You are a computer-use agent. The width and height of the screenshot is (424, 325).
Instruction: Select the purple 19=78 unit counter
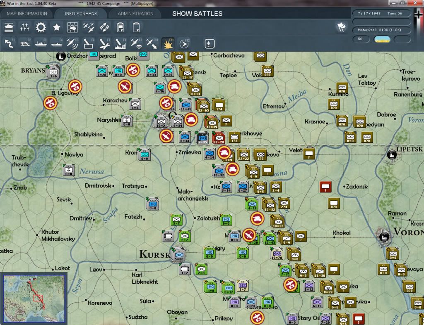click(x=276, y=254)
